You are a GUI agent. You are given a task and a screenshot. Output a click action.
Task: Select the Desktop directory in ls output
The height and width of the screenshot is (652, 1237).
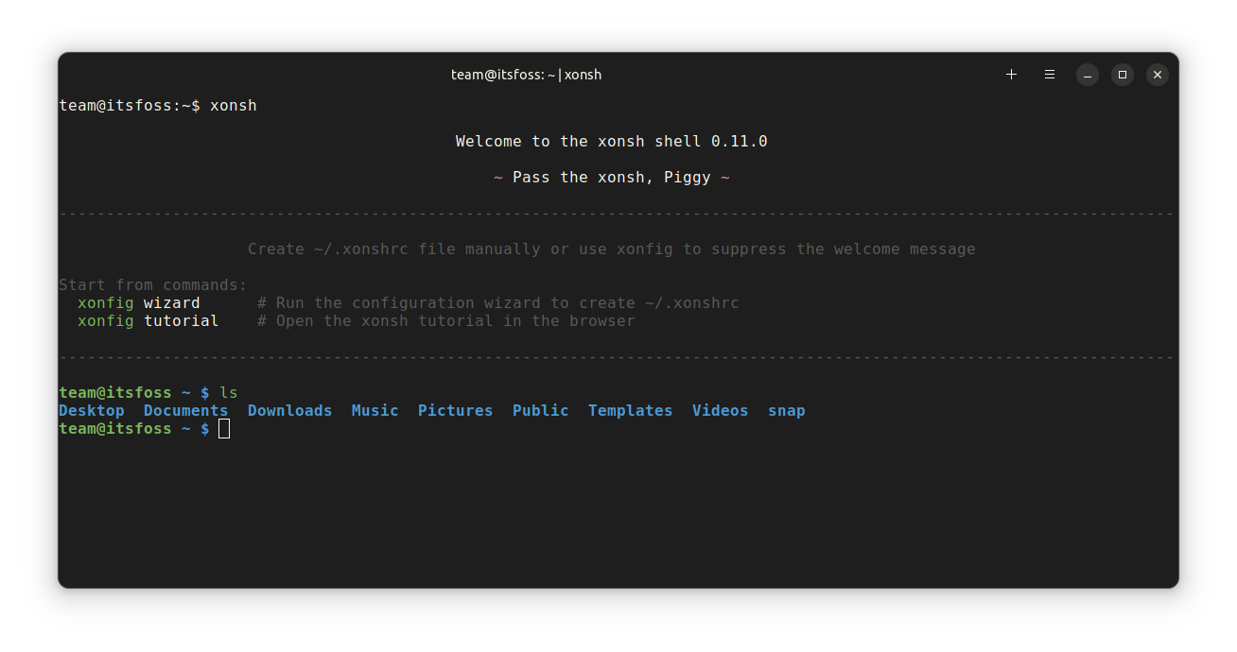92,411
